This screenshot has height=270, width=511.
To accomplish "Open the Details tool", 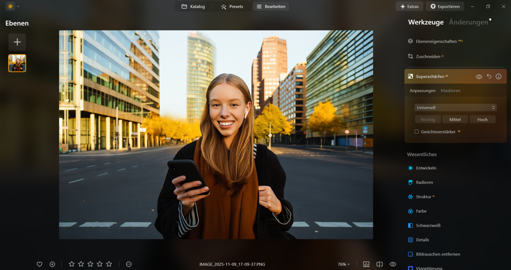I will [423, 240].
